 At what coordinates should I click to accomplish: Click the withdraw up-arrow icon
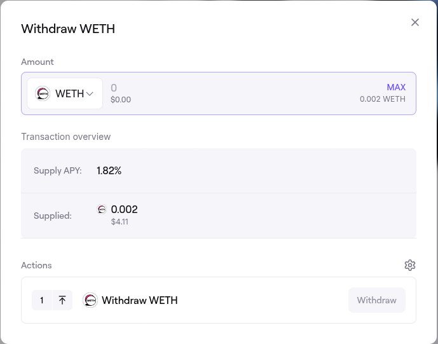click(62, 300)
